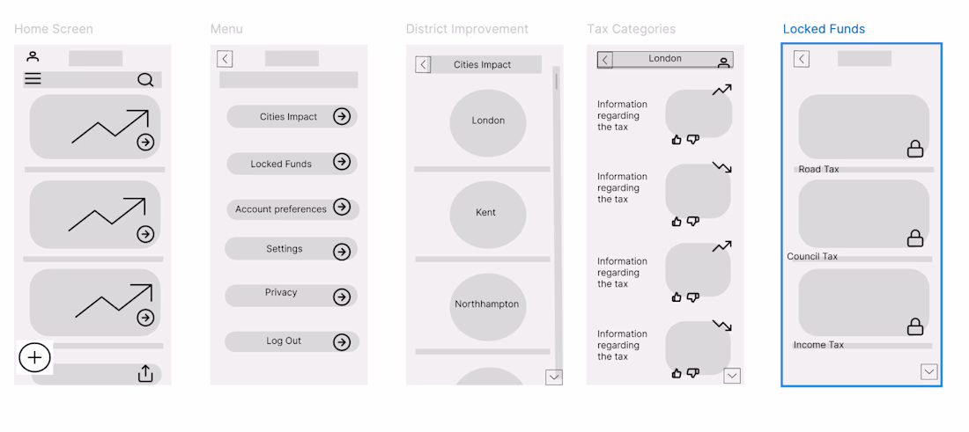Screen dimensions: 969x432
Task: Expand down arrow in Tax Categories screen
Action: tap(732, 376)
